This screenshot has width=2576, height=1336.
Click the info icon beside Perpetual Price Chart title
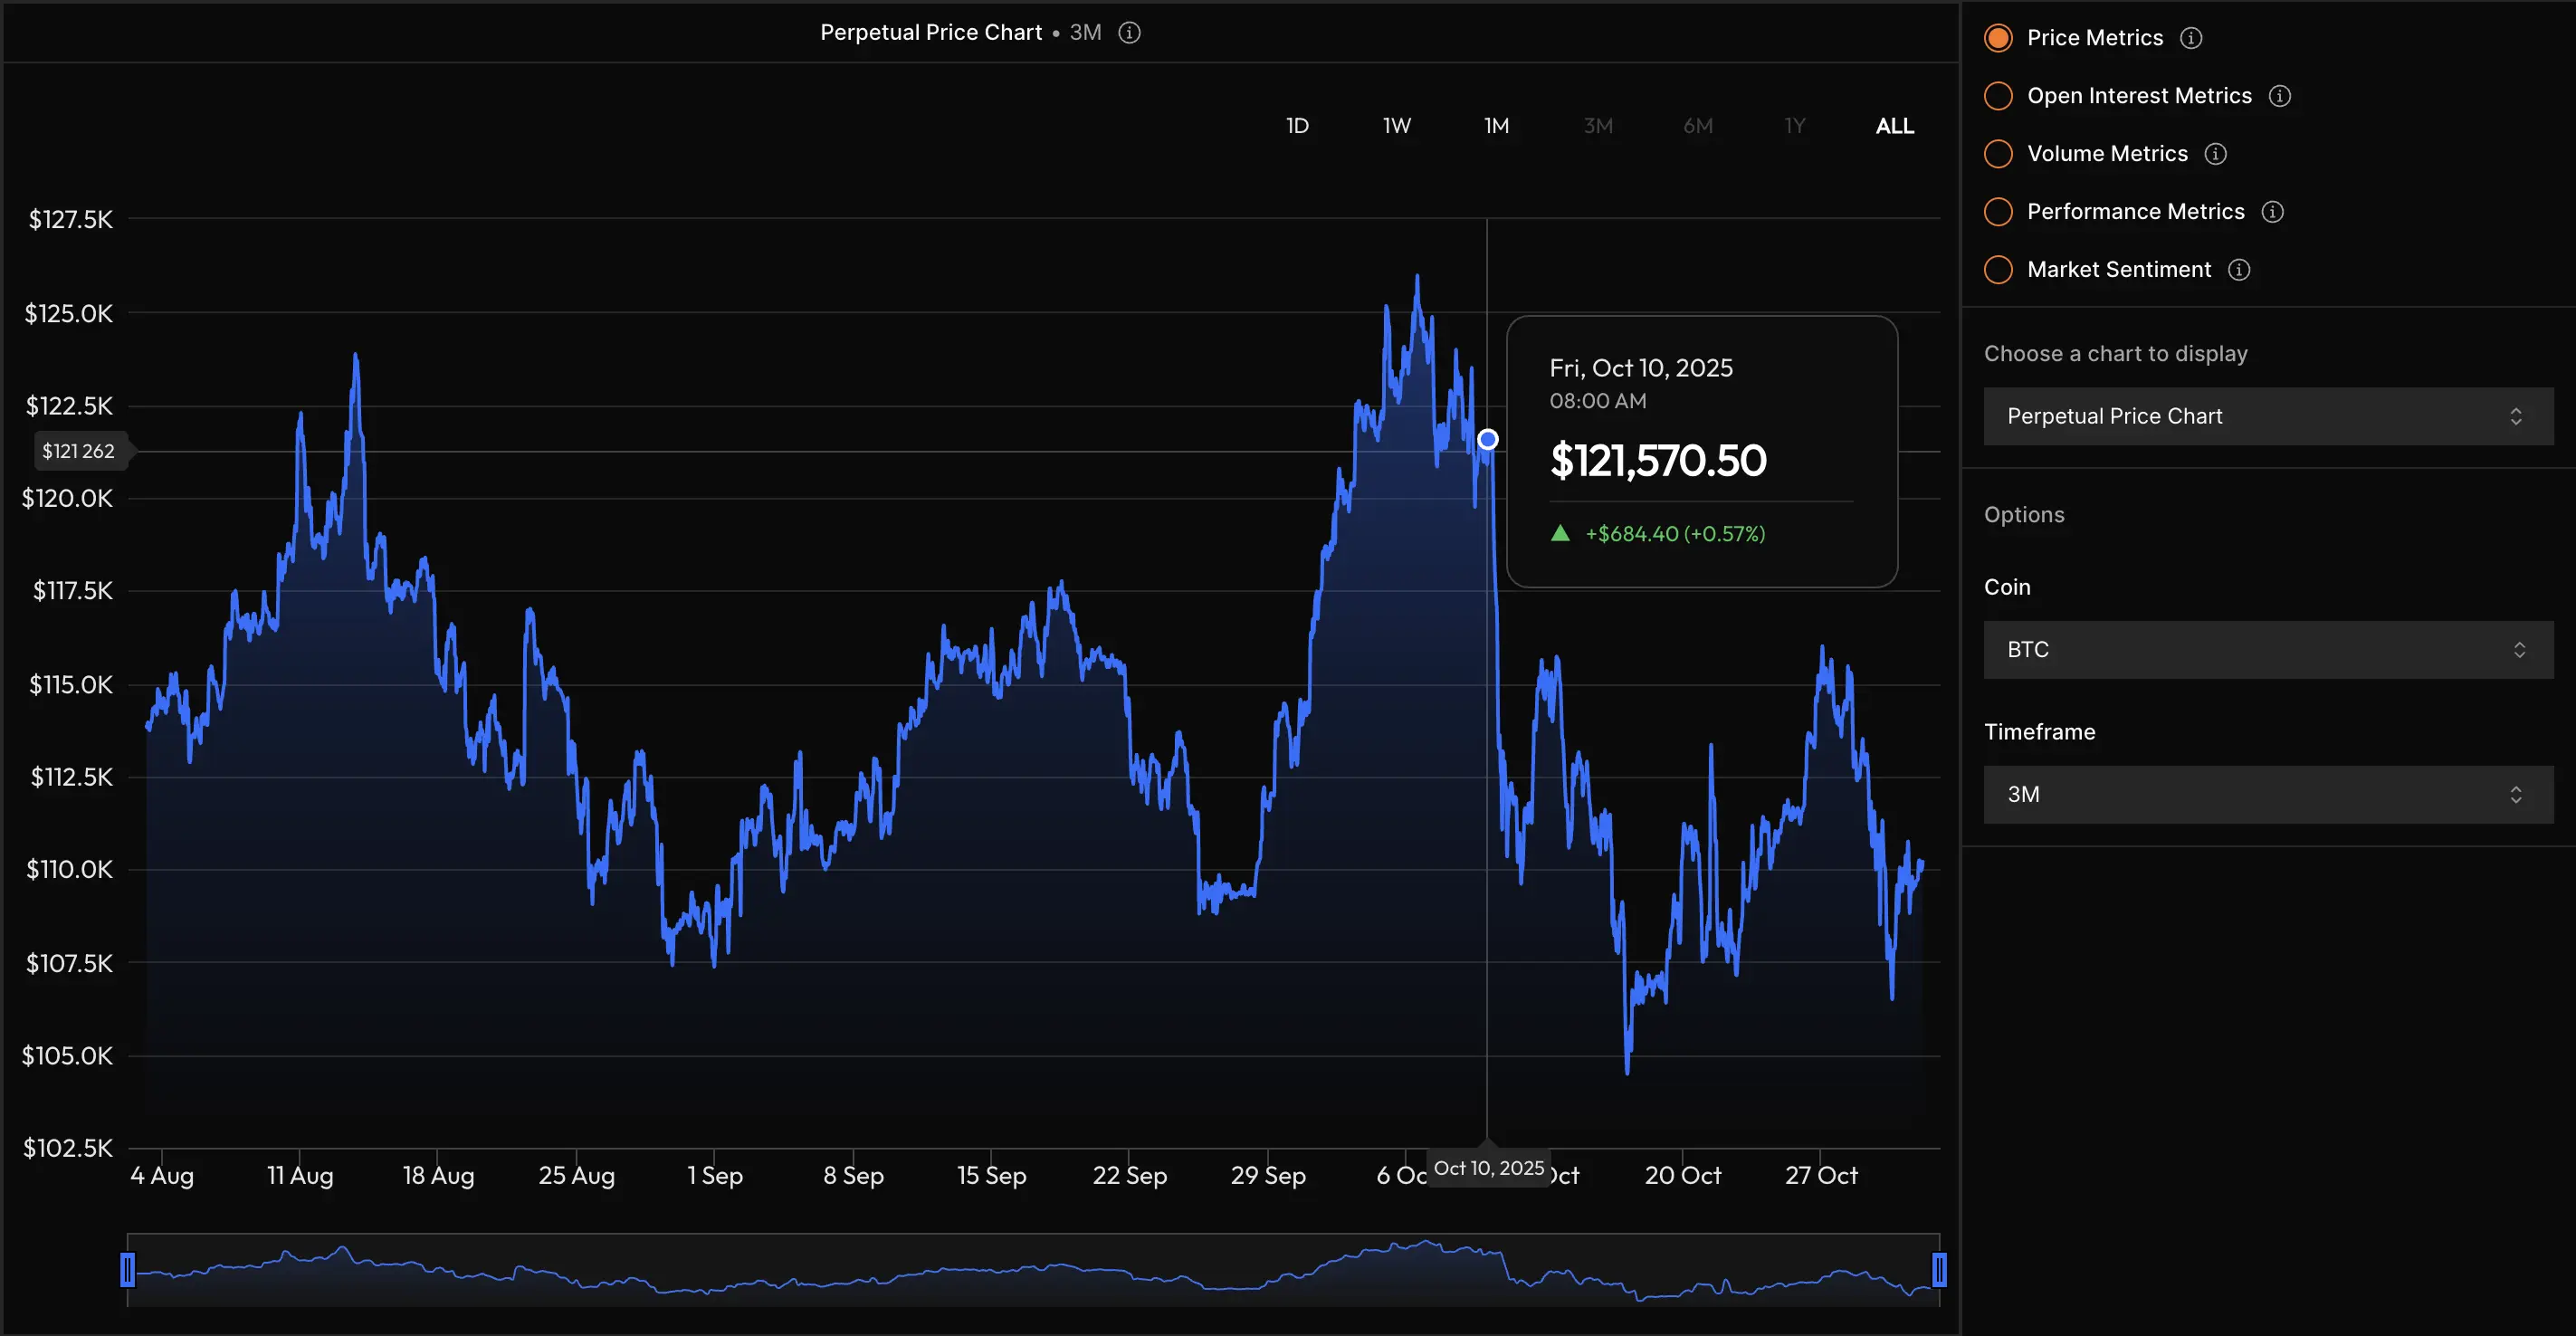[x=1129, y=32]
